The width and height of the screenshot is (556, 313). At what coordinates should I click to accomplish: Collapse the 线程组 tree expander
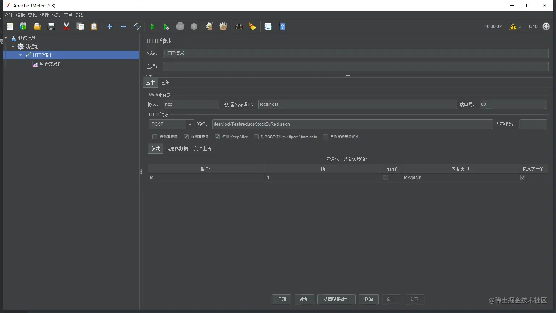pos(13,46)
